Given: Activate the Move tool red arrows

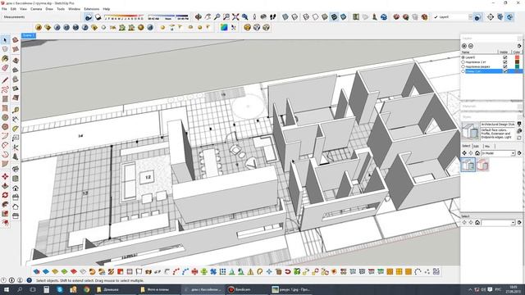Looking at the screenshot, I should click(x=5, y=176).
